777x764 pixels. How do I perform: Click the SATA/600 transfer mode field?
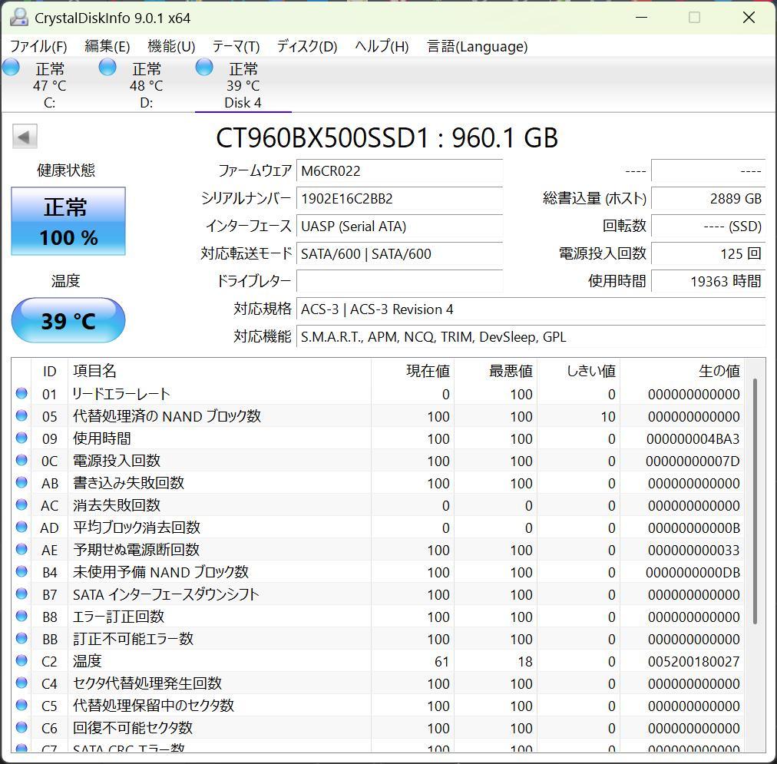pos(399,254)
